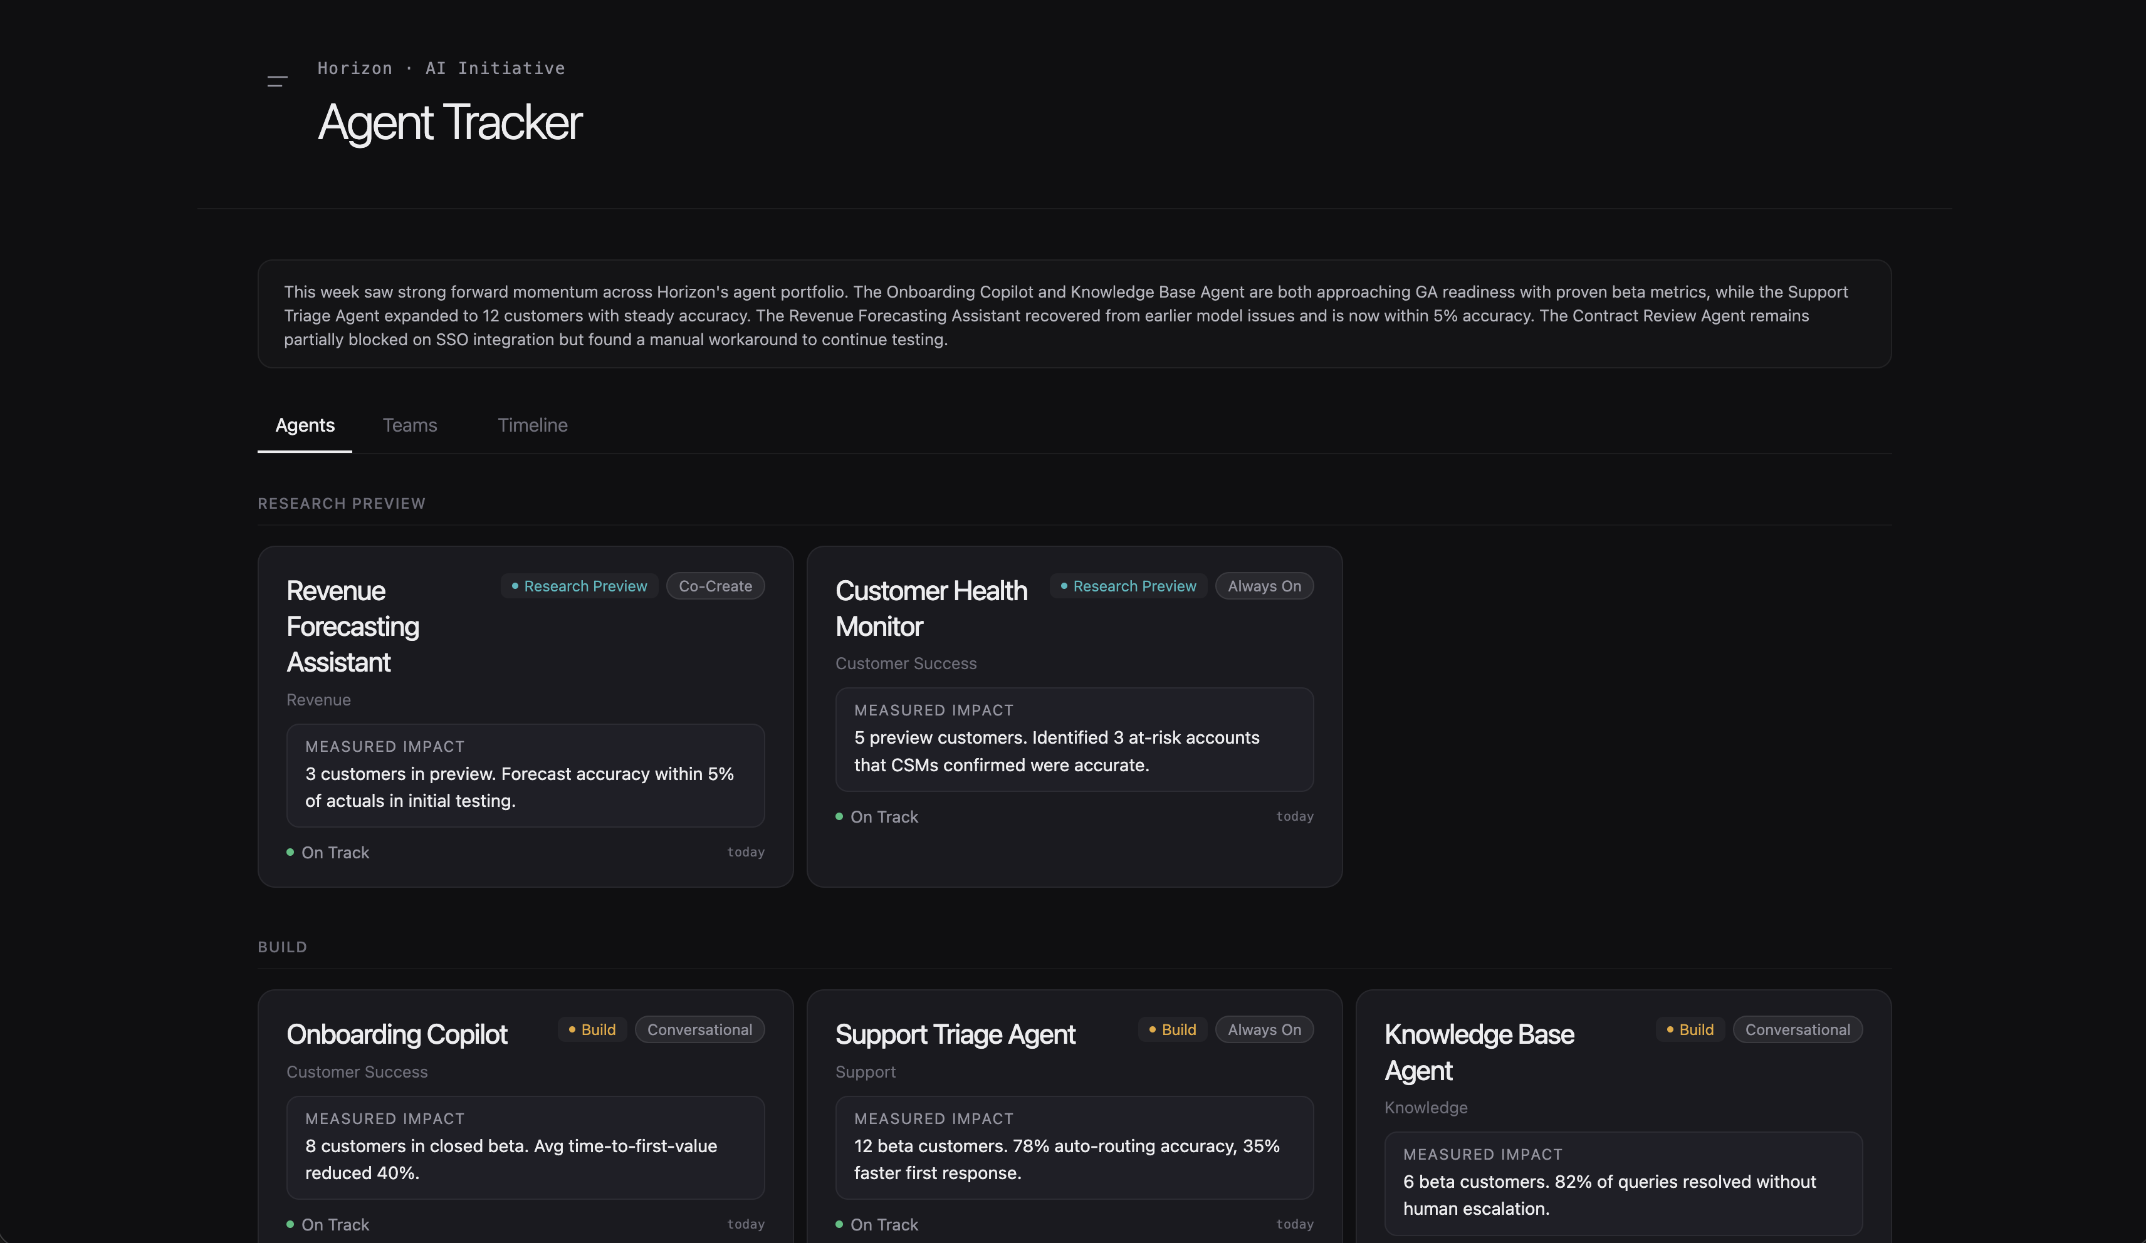Switch to the Teams tab
This screenshot has height=1243, width=2146.
[410, 425]
